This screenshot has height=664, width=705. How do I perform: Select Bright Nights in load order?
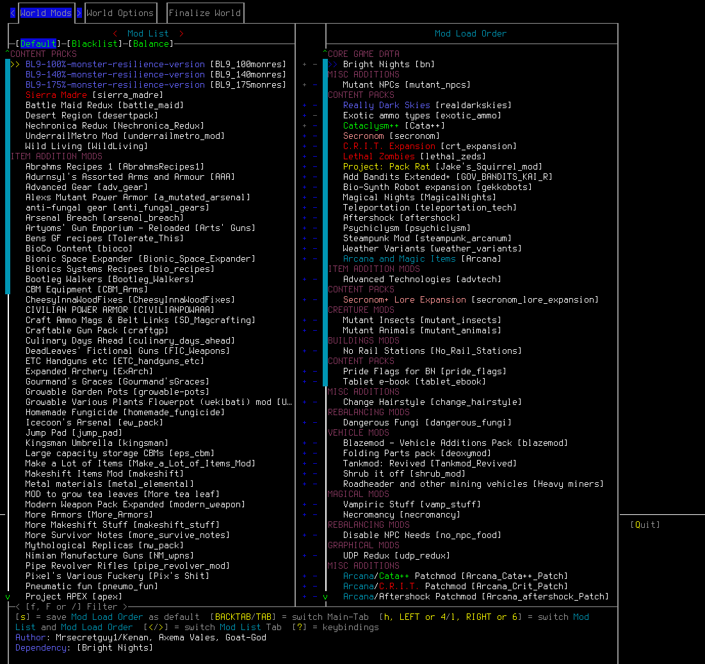click(x=389, y=64)
